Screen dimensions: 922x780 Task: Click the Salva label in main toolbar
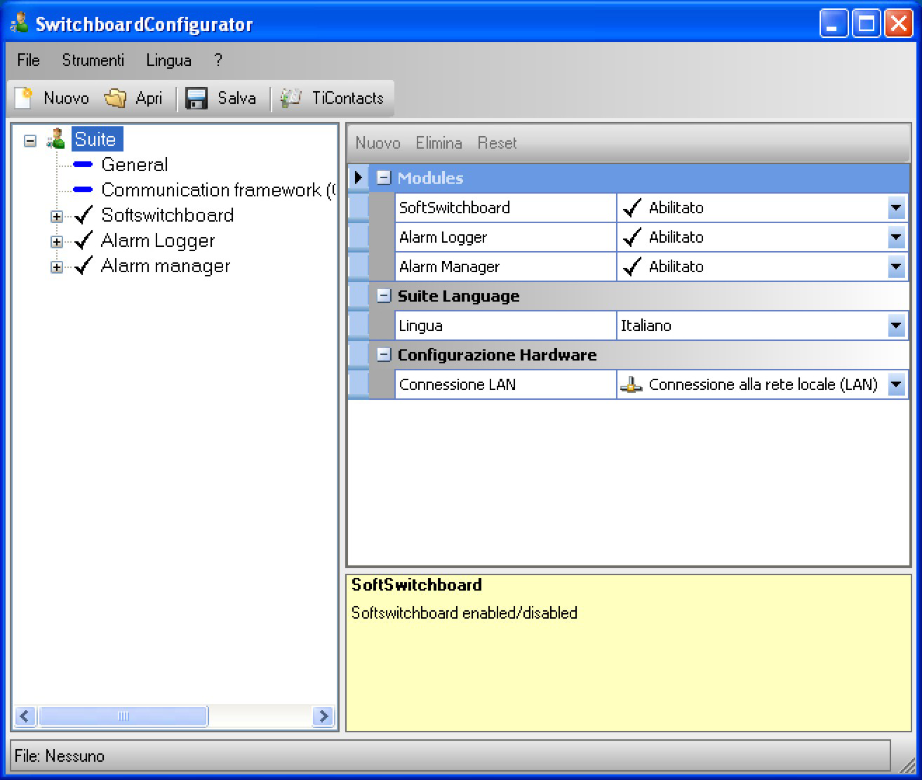click(236, 98)
